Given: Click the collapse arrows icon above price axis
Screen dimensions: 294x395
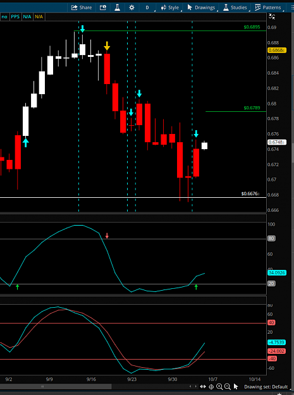Looking at the screenshot, I should pyautogui.click(x=272, y=17).
